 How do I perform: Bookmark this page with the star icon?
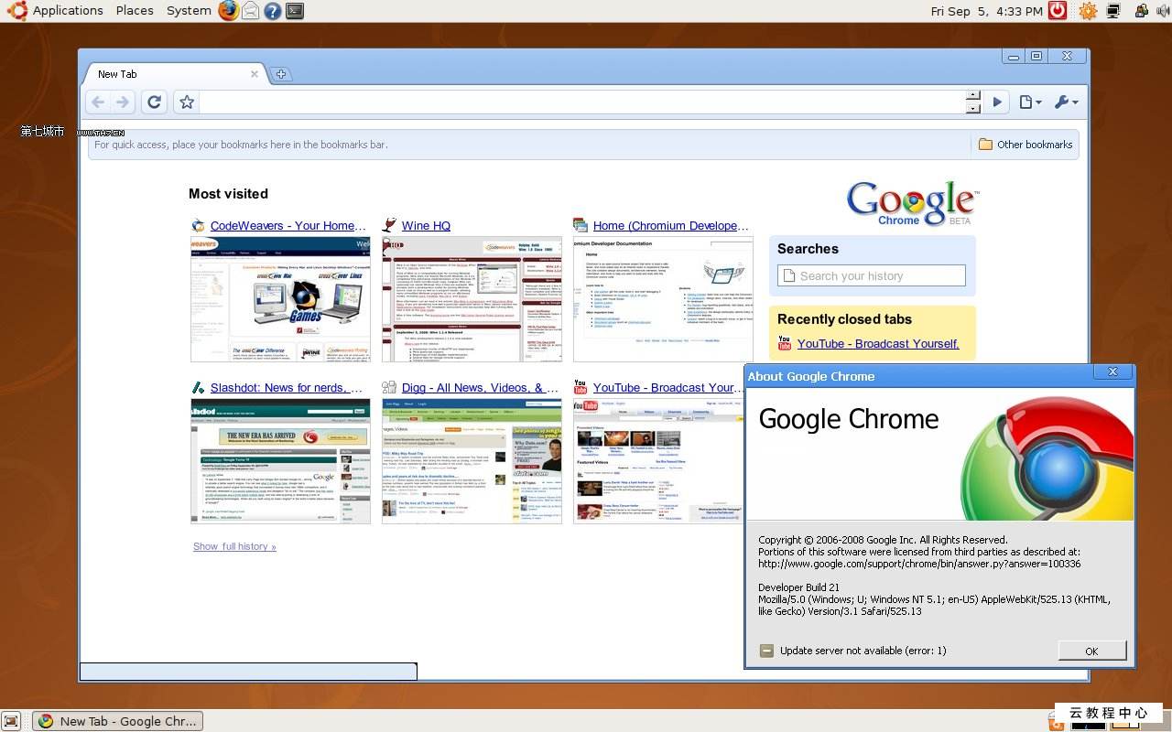point(187,102)
